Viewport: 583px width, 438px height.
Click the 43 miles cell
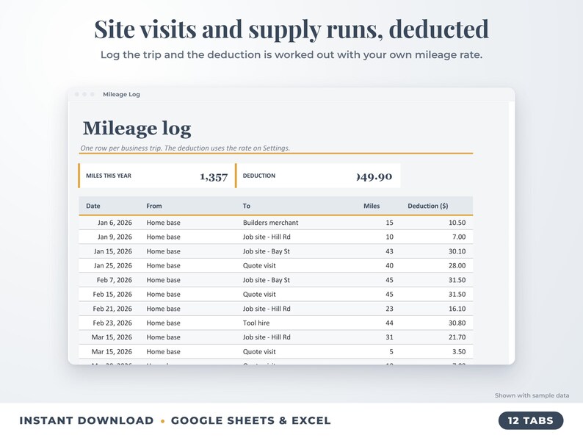coord(389,251)
